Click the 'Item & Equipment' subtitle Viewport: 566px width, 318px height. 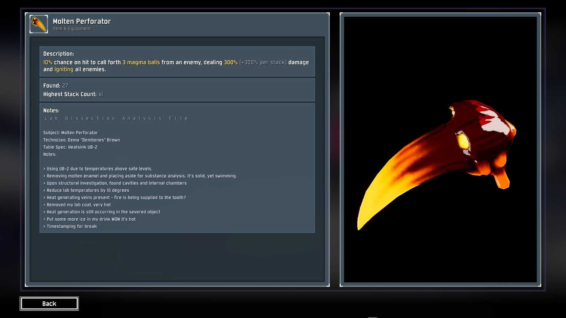[x=71, y=28]
